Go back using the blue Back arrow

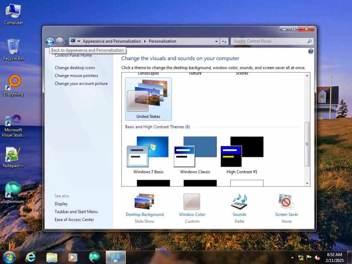(50, 41)
